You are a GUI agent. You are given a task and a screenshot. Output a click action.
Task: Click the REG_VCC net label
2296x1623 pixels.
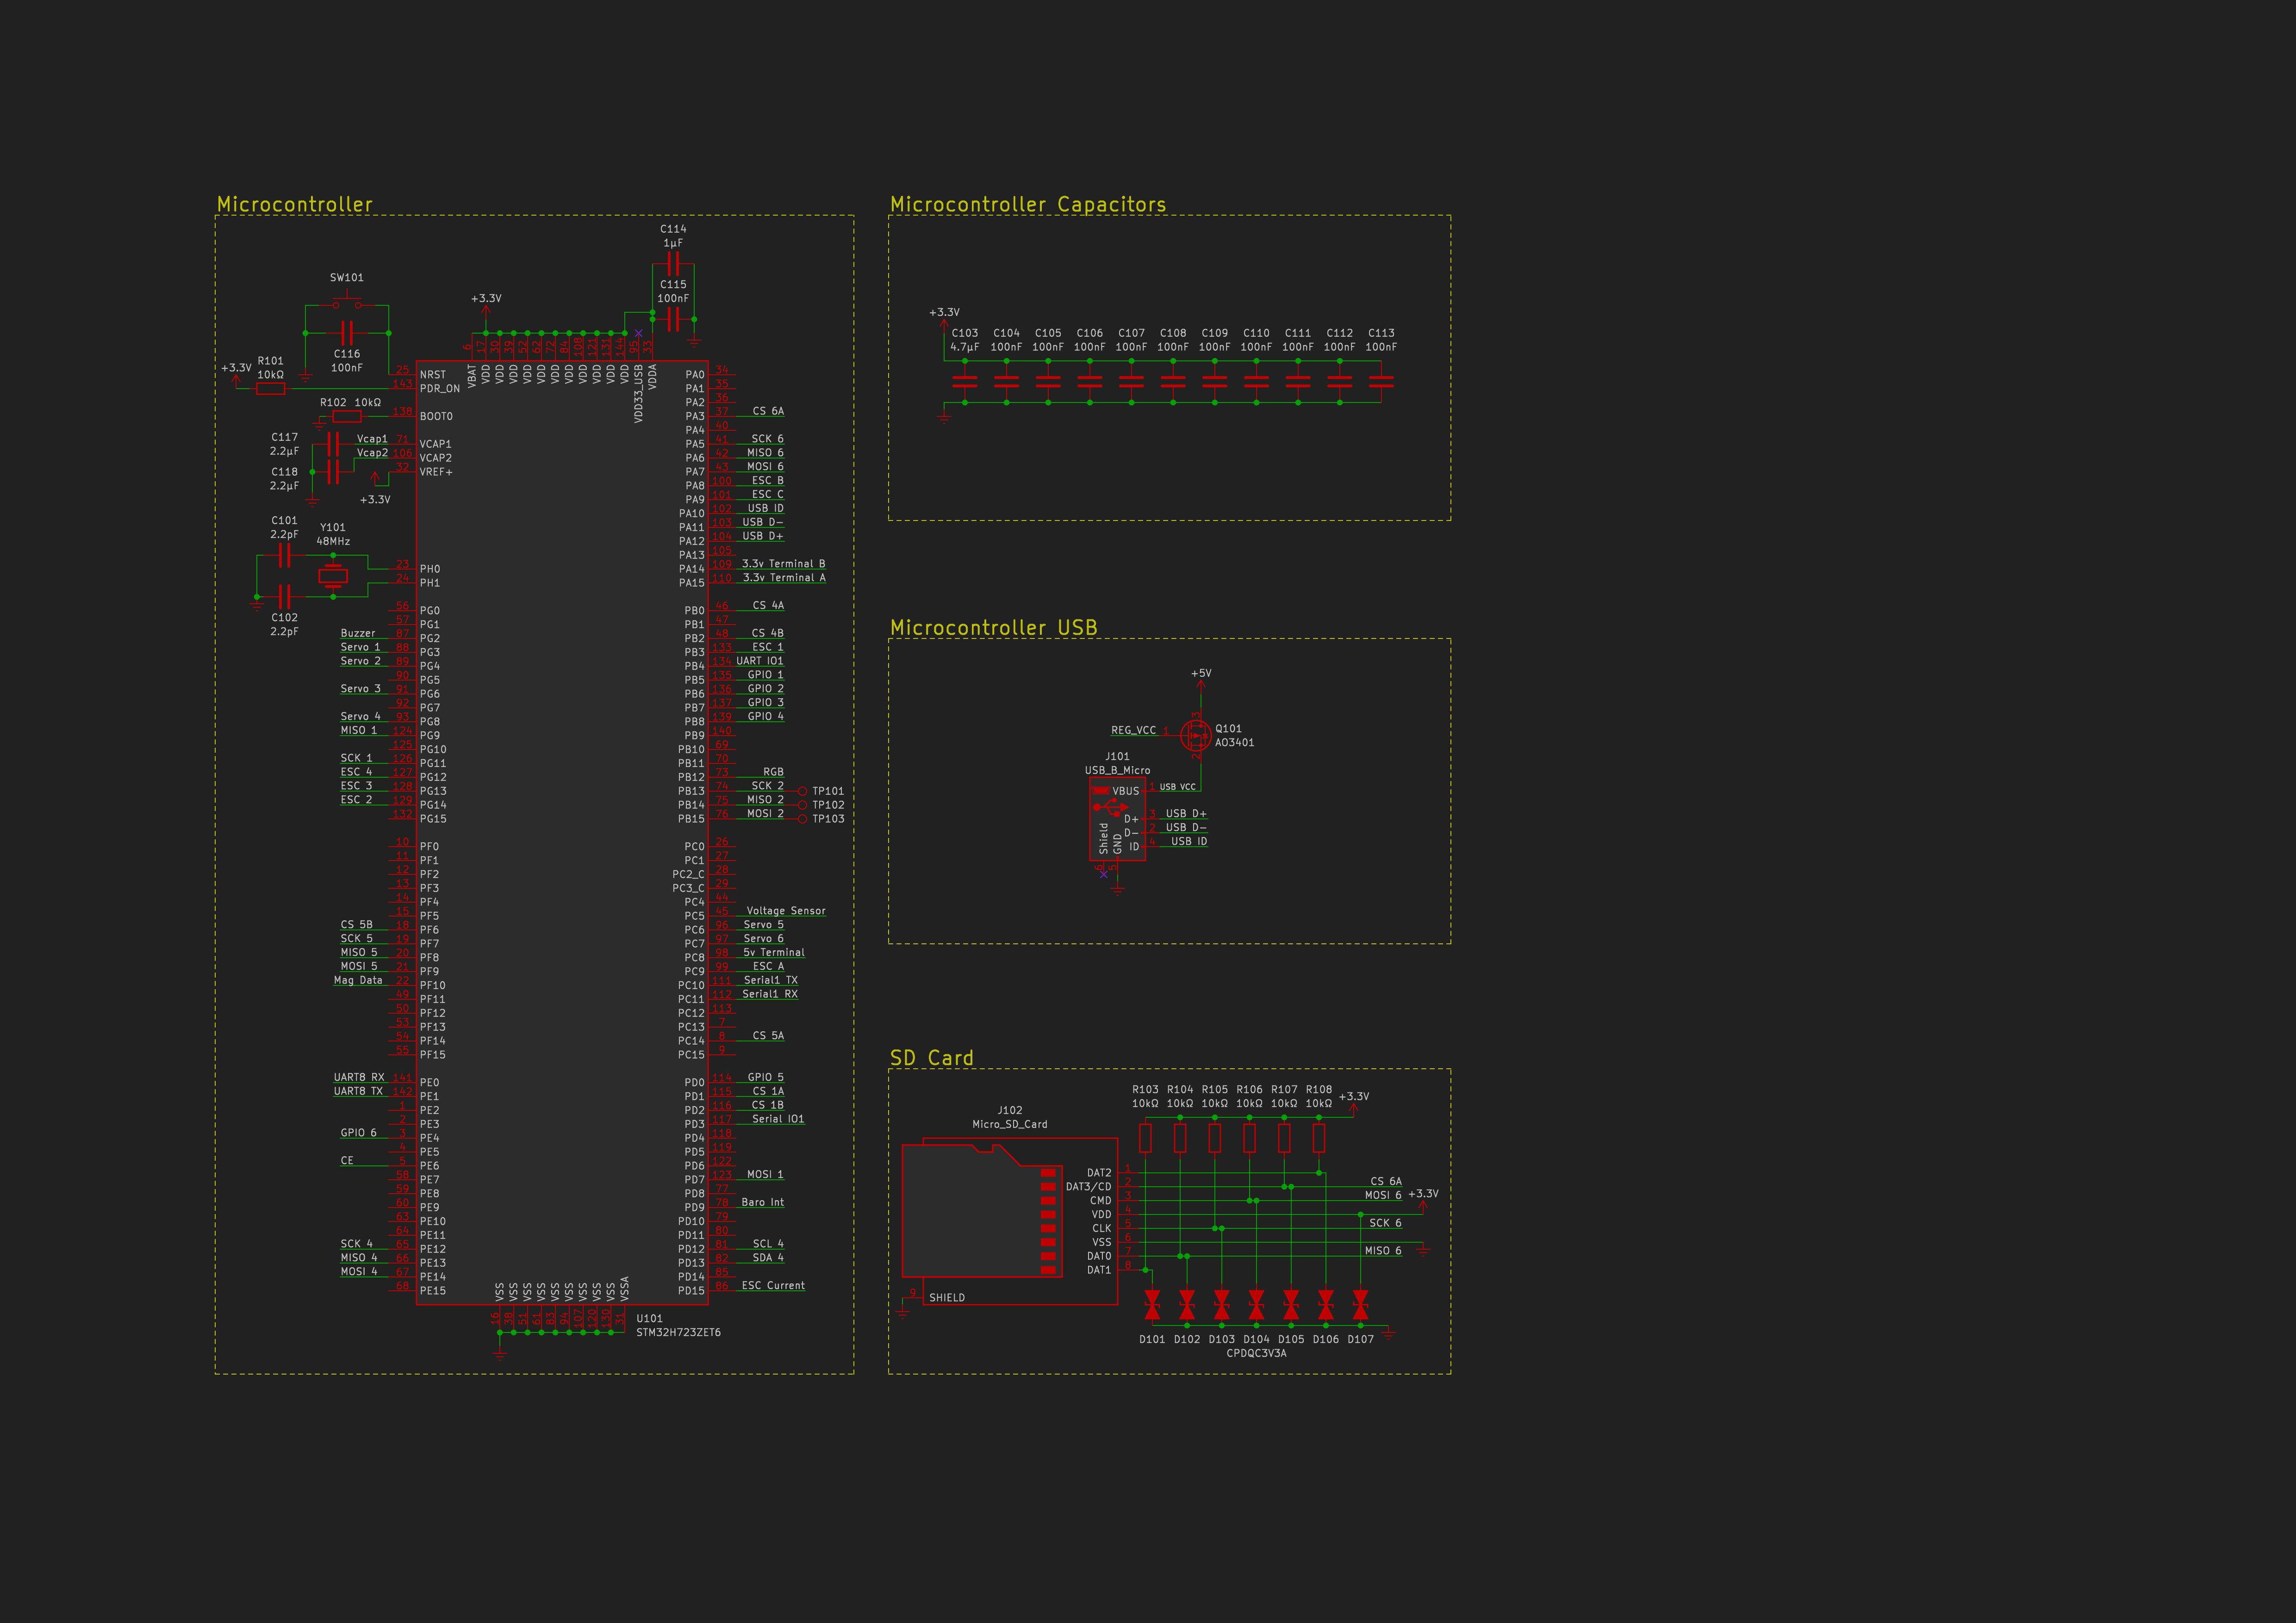[1133, 731]
